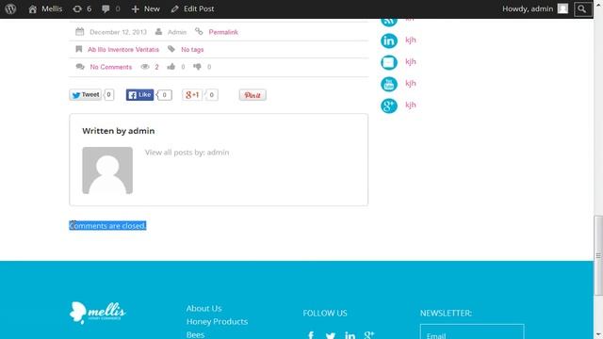
Task: Click the vertical scrollbar thumb
Action: [598, 255]
